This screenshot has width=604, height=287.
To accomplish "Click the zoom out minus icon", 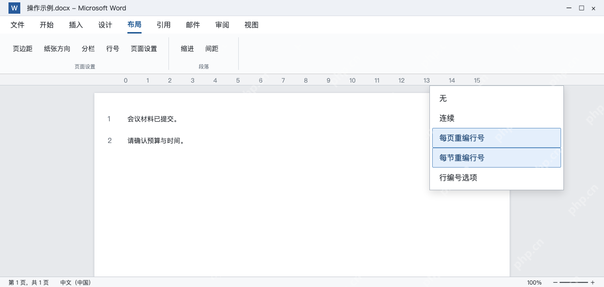I will click(x=555, y=282).
